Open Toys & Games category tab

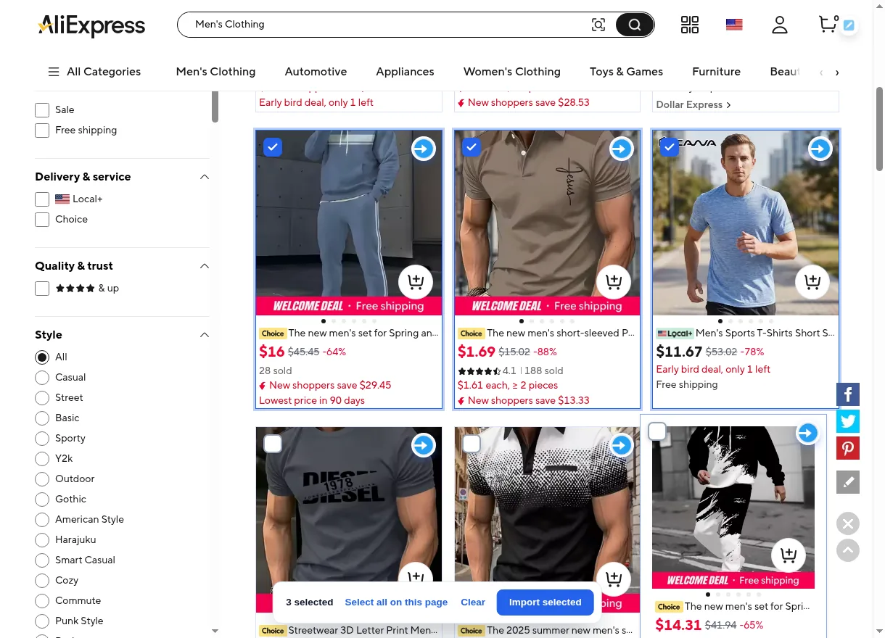coord(626,72)
